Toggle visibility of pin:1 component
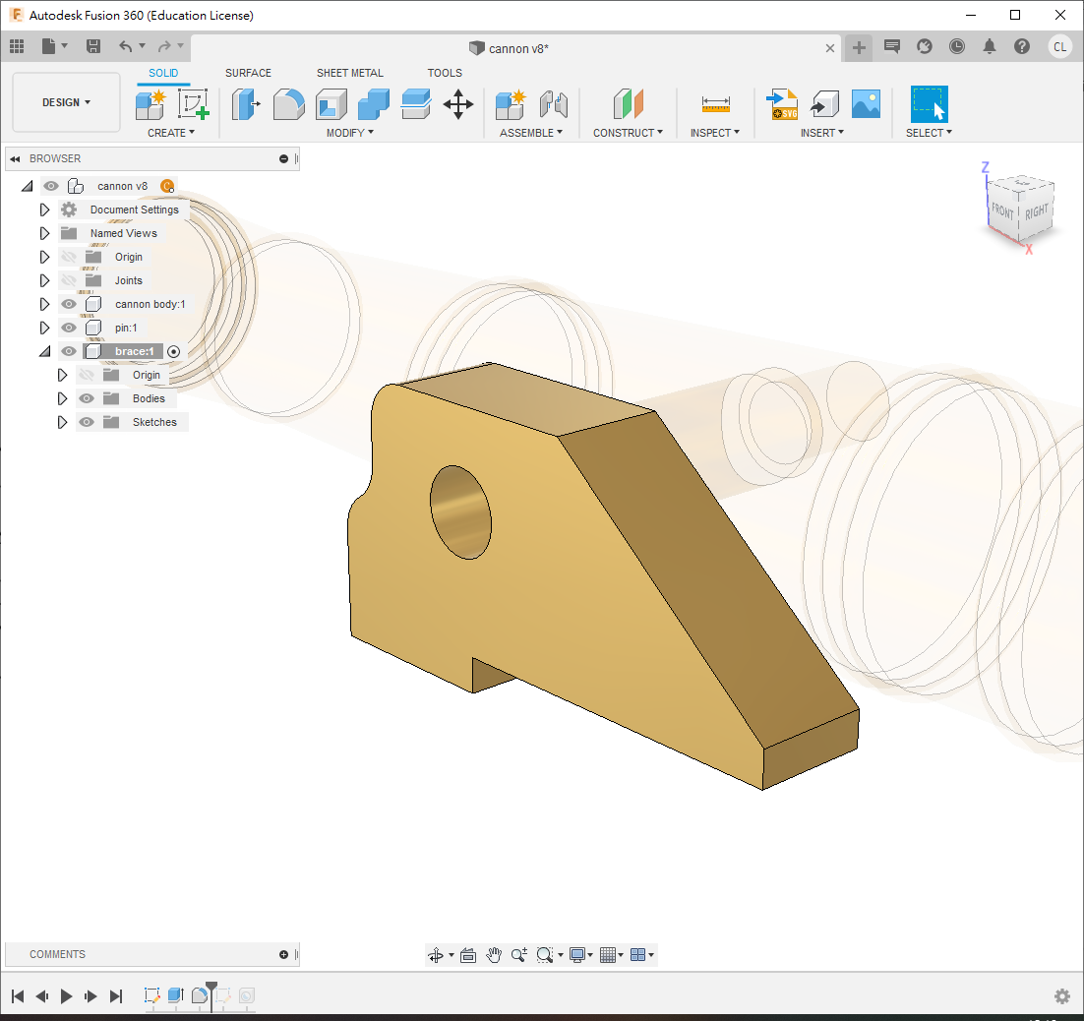Image resolution: width=1084 pixels, height=1021 pixels. coord(69,328)
